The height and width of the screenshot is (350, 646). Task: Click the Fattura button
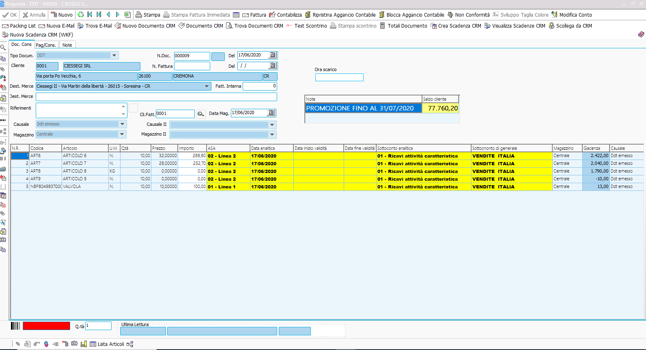tap(254, 15)
